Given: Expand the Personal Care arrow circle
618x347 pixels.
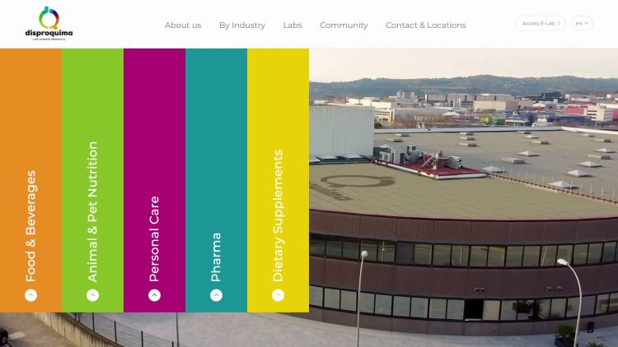Looking at the screenshot, I should click(155, 295).
